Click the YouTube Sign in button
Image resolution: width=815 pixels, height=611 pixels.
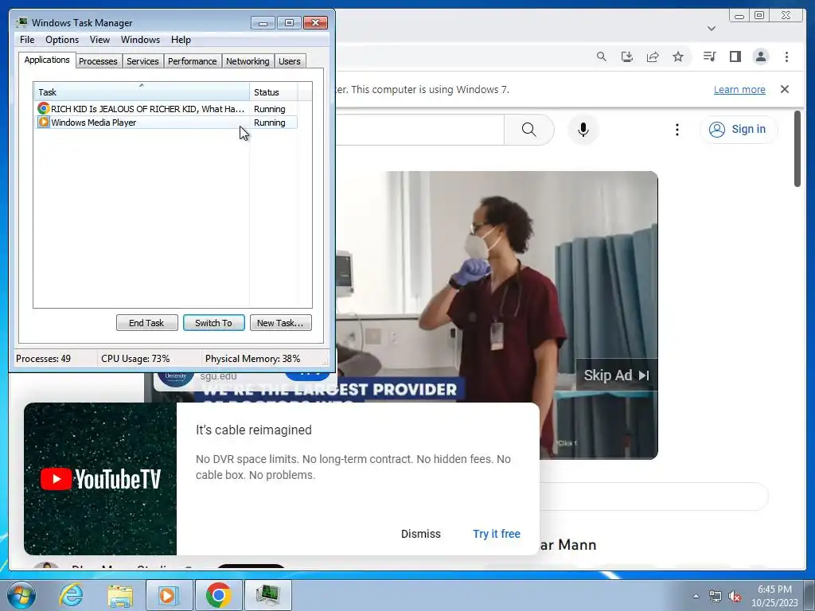739,130
